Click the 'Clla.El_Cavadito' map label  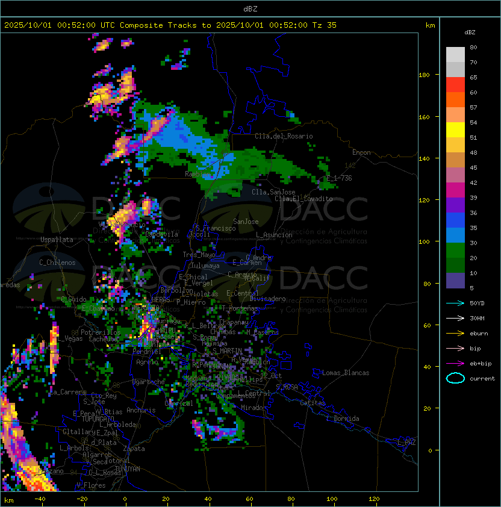coord(303,199)
